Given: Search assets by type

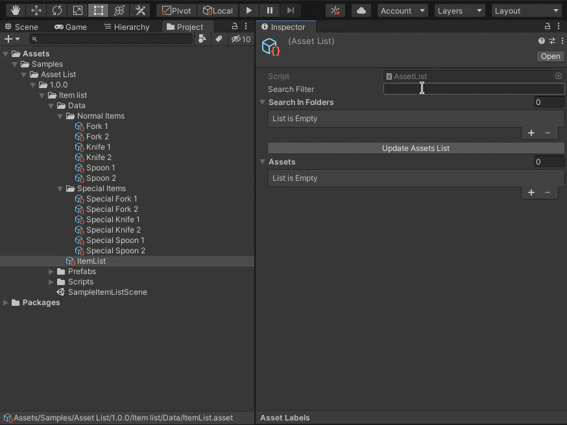Looking at the screenshot, I should point(202,39).
